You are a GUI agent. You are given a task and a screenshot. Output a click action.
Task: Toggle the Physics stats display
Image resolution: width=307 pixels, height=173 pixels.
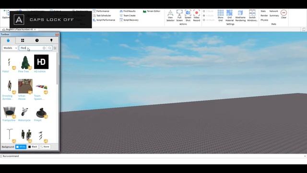point(264,20)
